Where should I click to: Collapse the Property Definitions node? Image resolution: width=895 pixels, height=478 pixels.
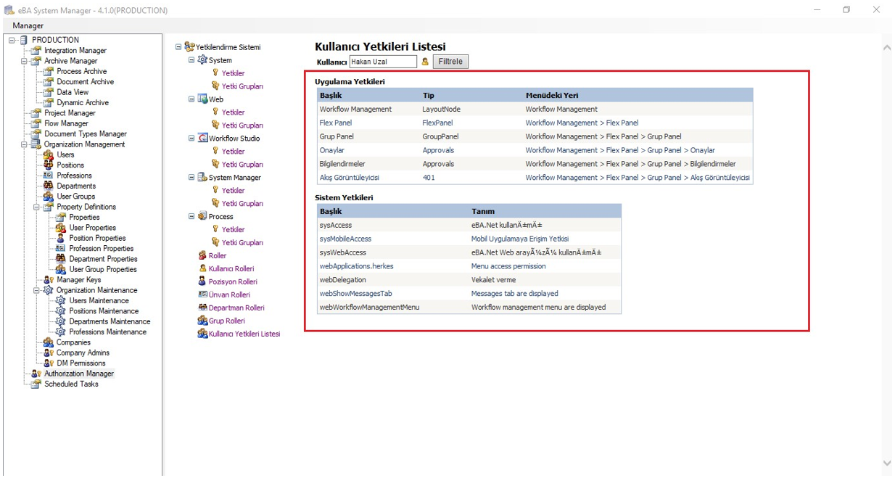tap(36, 207)
